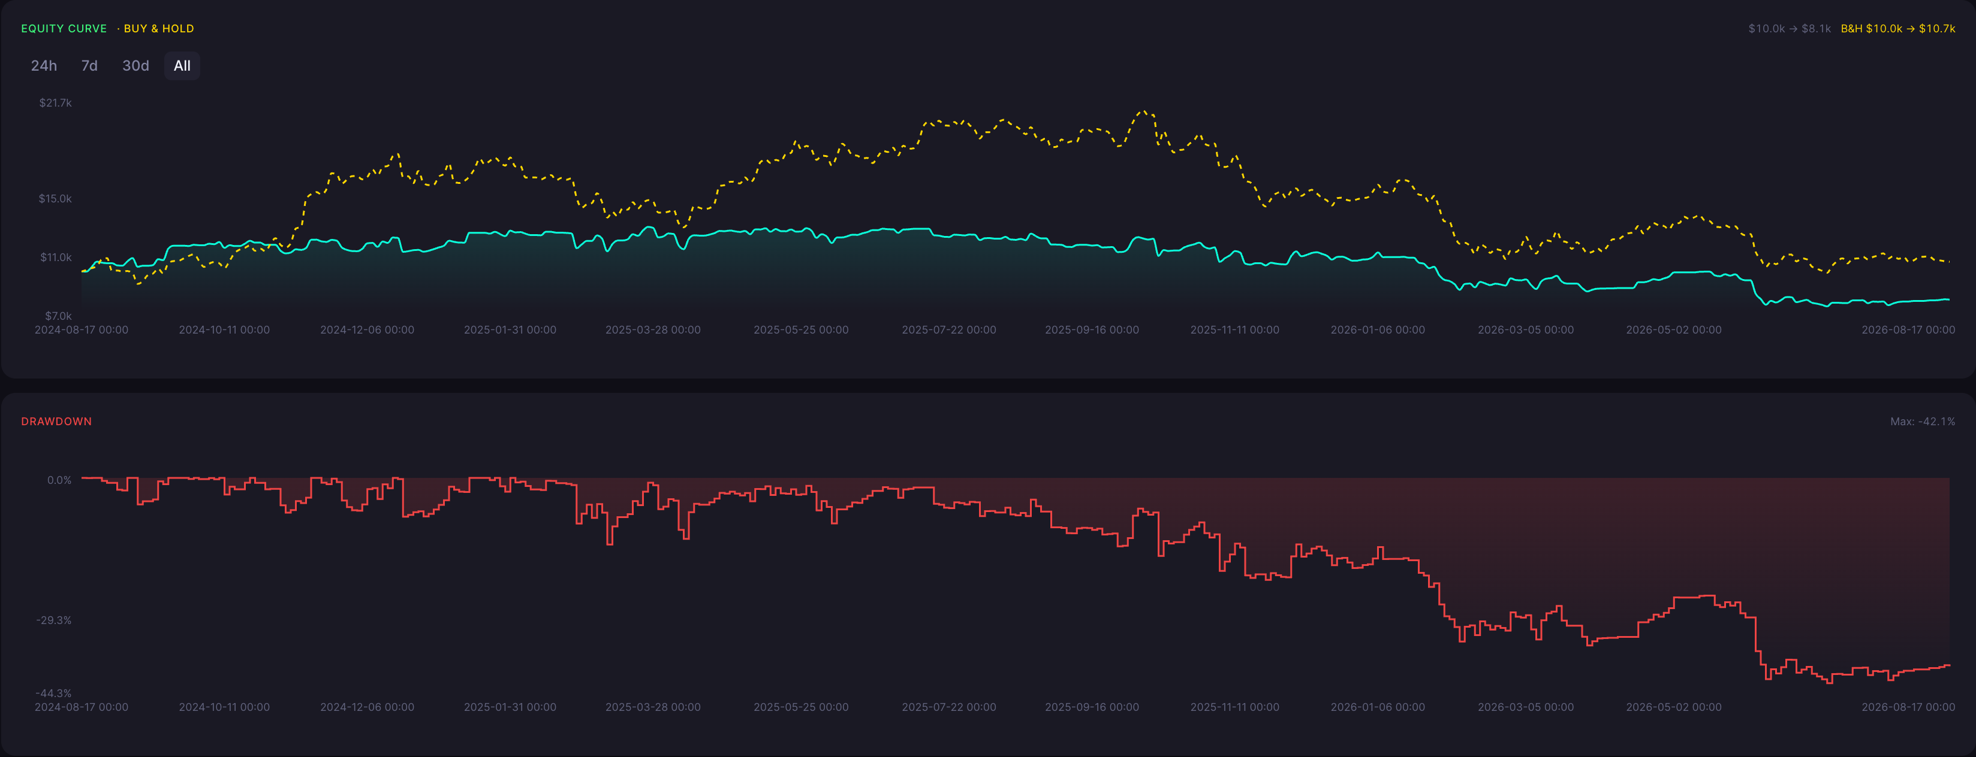Viewport: 1976px width, 757px height.
Task: Click the $7.0k y-axis label
Action: pyautogui.click(x=58, y=316)
